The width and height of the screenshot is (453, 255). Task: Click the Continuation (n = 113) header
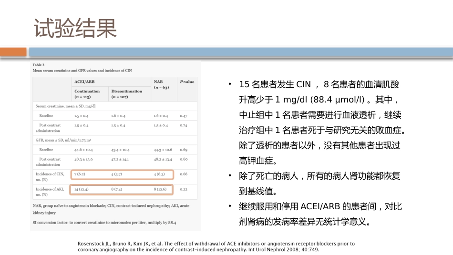(87, 94)
